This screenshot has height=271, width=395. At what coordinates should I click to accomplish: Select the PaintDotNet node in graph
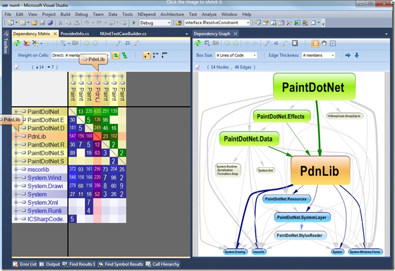tap(314, 87)
